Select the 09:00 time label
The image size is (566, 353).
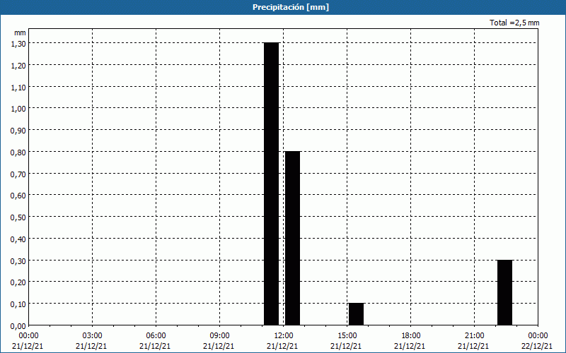219,336
